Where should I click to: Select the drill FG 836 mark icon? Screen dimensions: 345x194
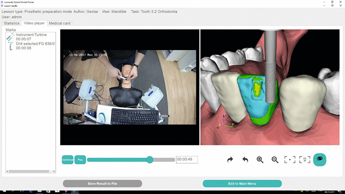coord(10,46)
